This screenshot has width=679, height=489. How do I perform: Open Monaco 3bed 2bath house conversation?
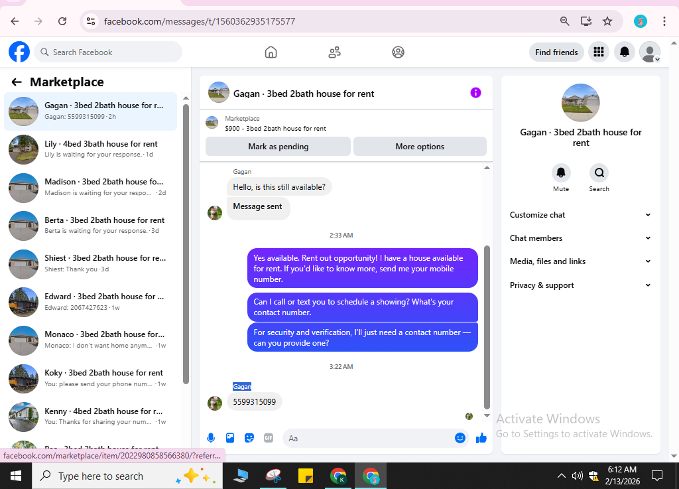coord(90,340)
